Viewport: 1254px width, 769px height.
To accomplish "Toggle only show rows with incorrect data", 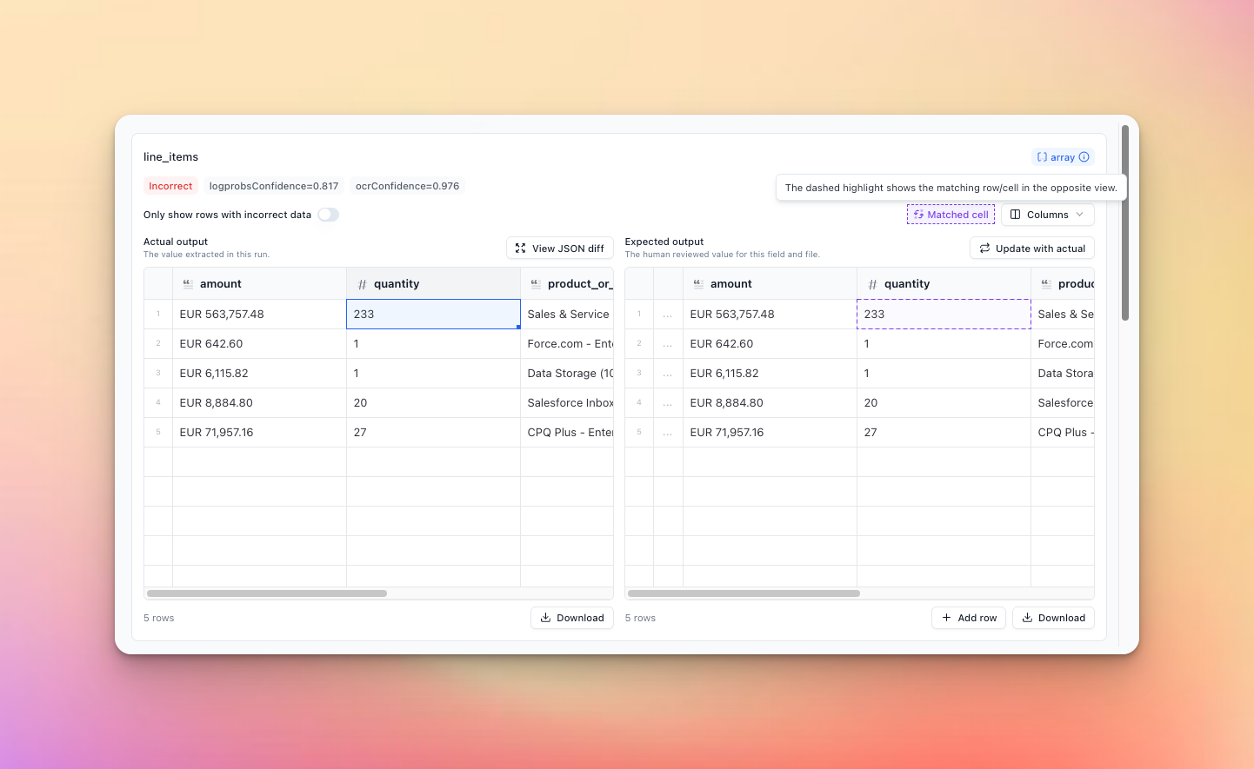I will pos(328,215).
